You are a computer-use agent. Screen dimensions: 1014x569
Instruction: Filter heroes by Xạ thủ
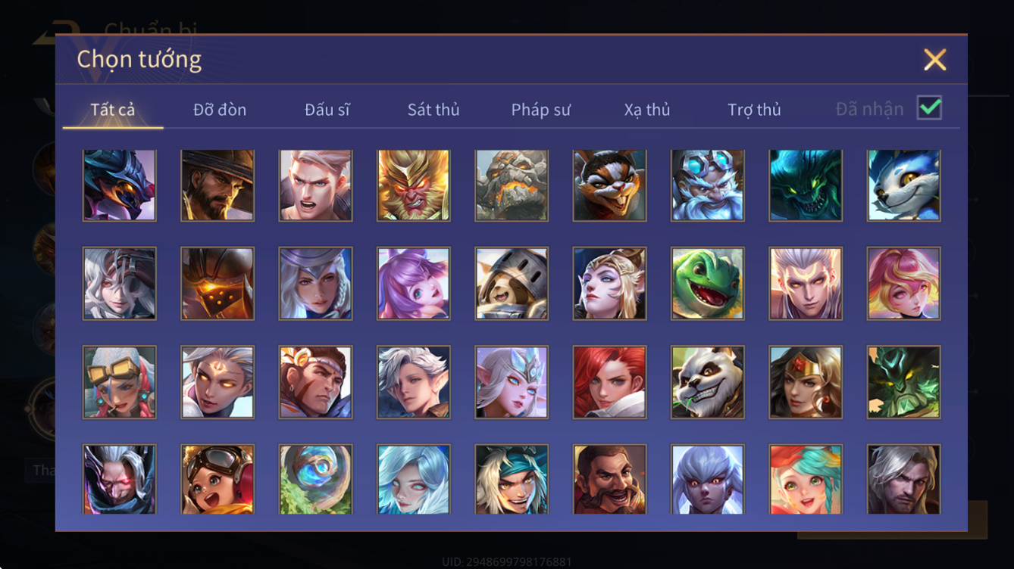647,110
